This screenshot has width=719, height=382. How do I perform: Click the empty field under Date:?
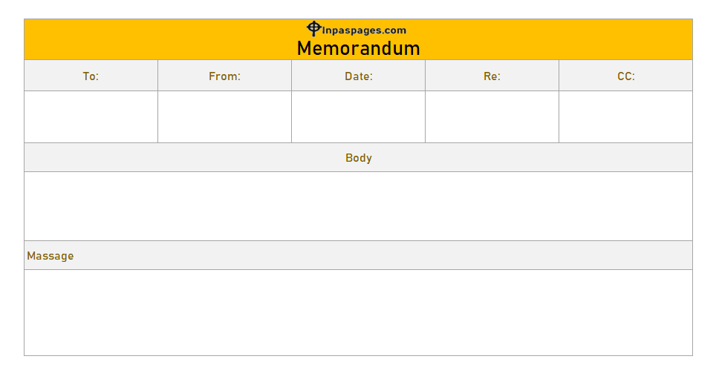point(359,116)
